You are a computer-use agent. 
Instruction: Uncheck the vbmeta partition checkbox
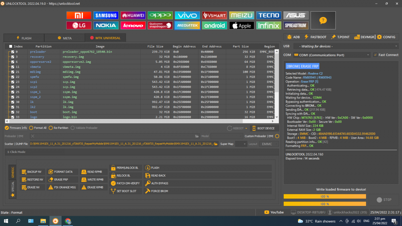pos(12,67)
